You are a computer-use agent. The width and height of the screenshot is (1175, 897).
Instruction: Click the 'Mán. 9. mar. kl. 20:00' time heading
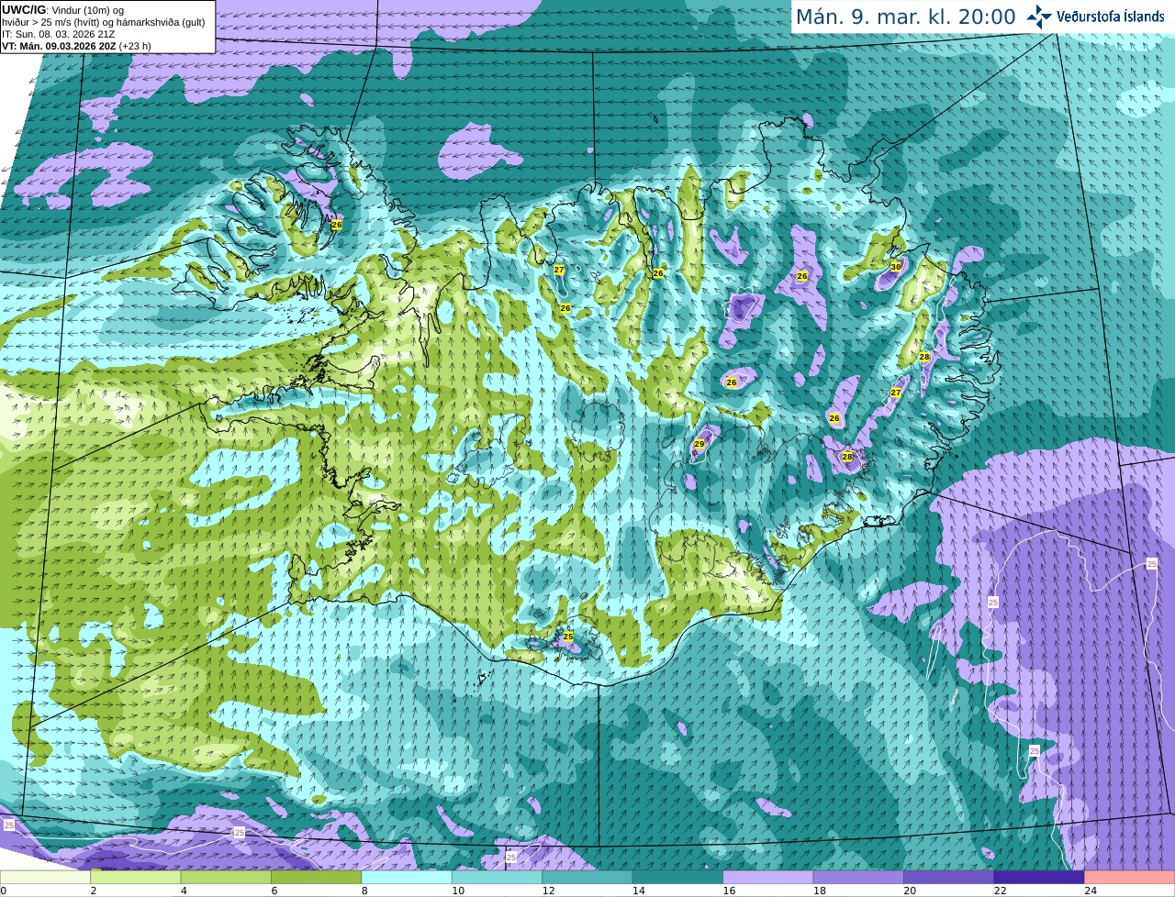click(905, 17)
